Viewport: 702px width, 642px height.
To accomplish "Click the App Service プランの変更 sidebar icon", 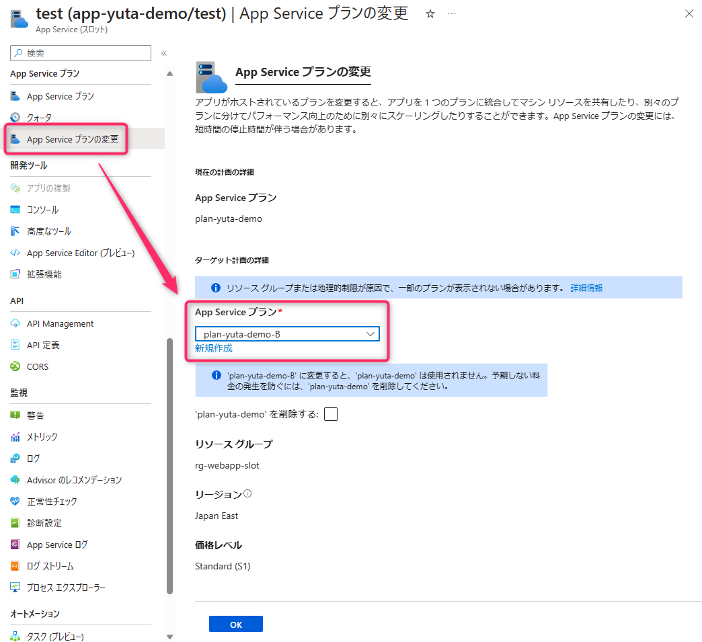I will click(15, 138).
